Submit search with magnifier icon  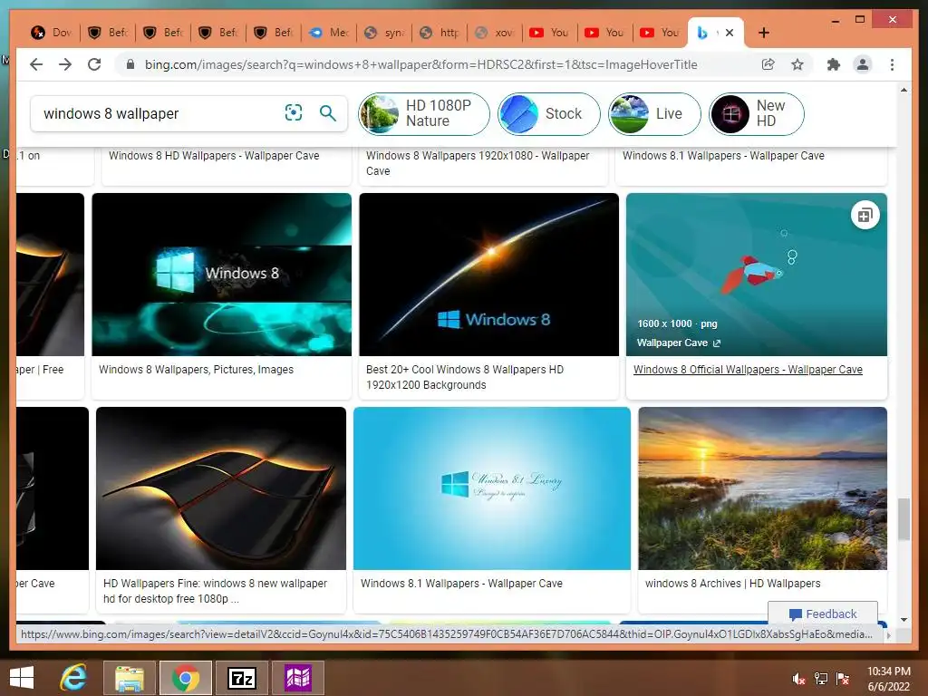click(328, 112)
